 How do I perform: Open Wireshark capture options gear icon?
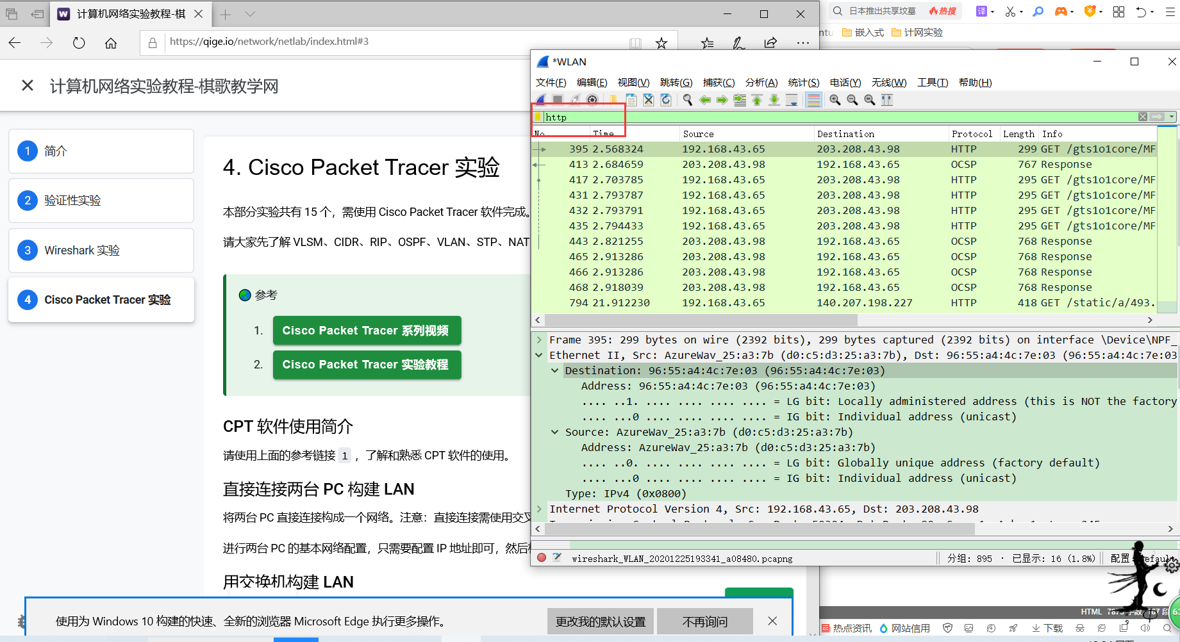click(x=592, y=100)
